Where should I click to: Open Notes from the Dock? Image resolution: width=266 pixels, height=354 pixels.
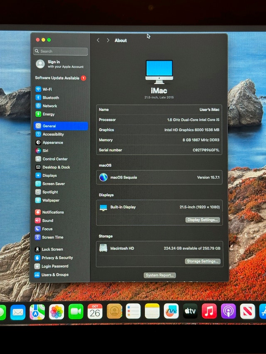[x=152, y=311]
